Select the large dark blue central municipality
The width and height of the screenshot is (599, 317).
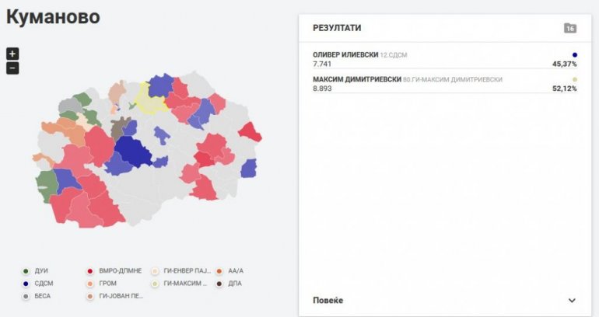[x=133, y=151]
